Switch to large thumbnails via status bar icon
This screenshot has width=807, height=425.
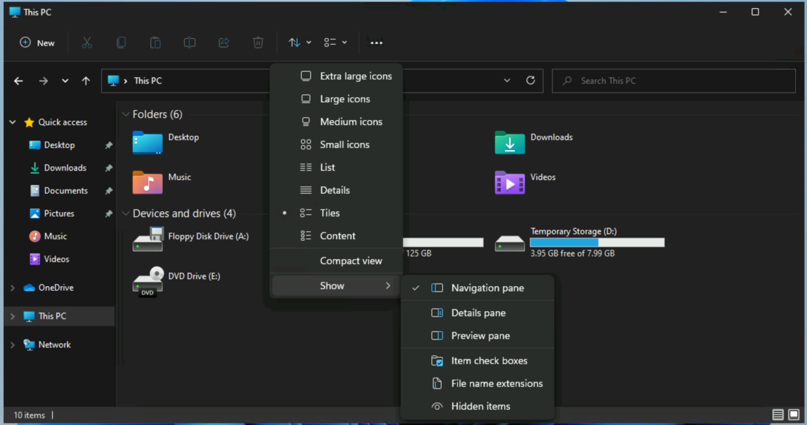pyautogui.click(x=794, y=415)
